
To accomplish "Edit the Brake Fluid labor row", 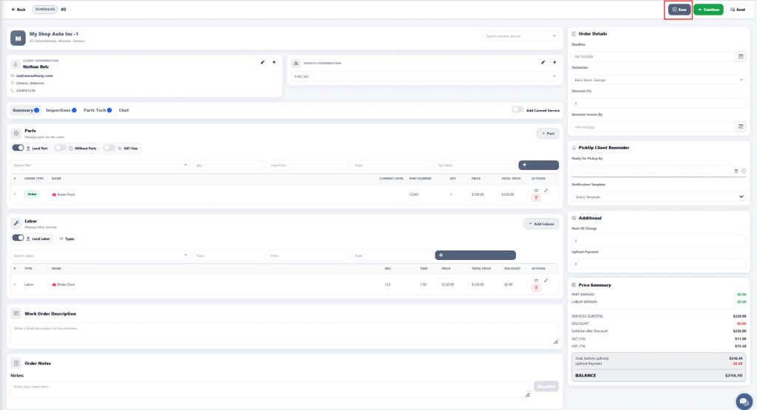I will [x=546, y=280].
